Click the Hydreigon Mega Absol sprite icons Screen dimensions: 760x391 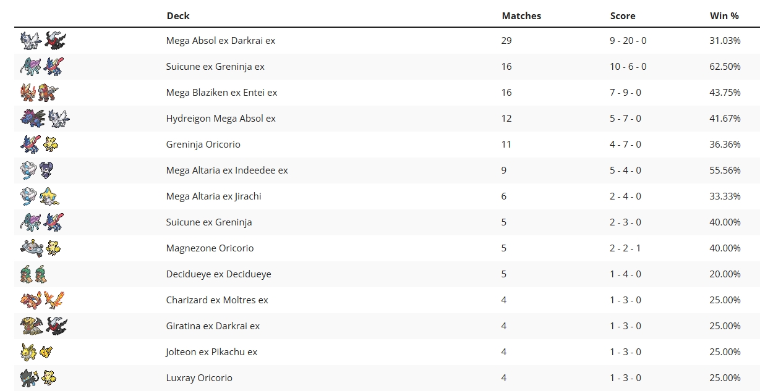pyautogui.click(x=45, y=119)
